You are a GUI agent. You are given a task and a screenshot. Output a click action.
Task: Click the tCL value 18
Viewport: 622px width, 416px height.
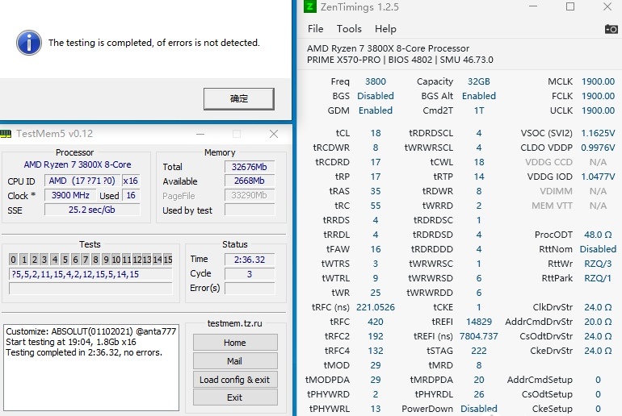point(376,133)
